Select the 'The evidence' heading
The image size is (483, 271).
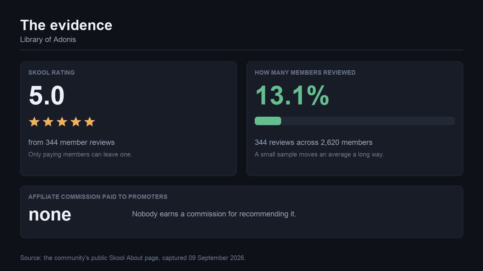click(x=66, y=25)
